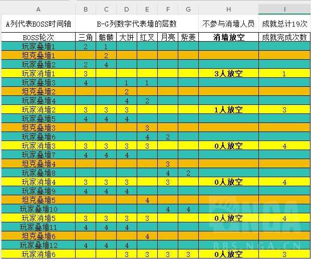This screenshot has width=311, height=259.
Task: Click cell '不参与消墙人员'
Action: coord(229,24)
